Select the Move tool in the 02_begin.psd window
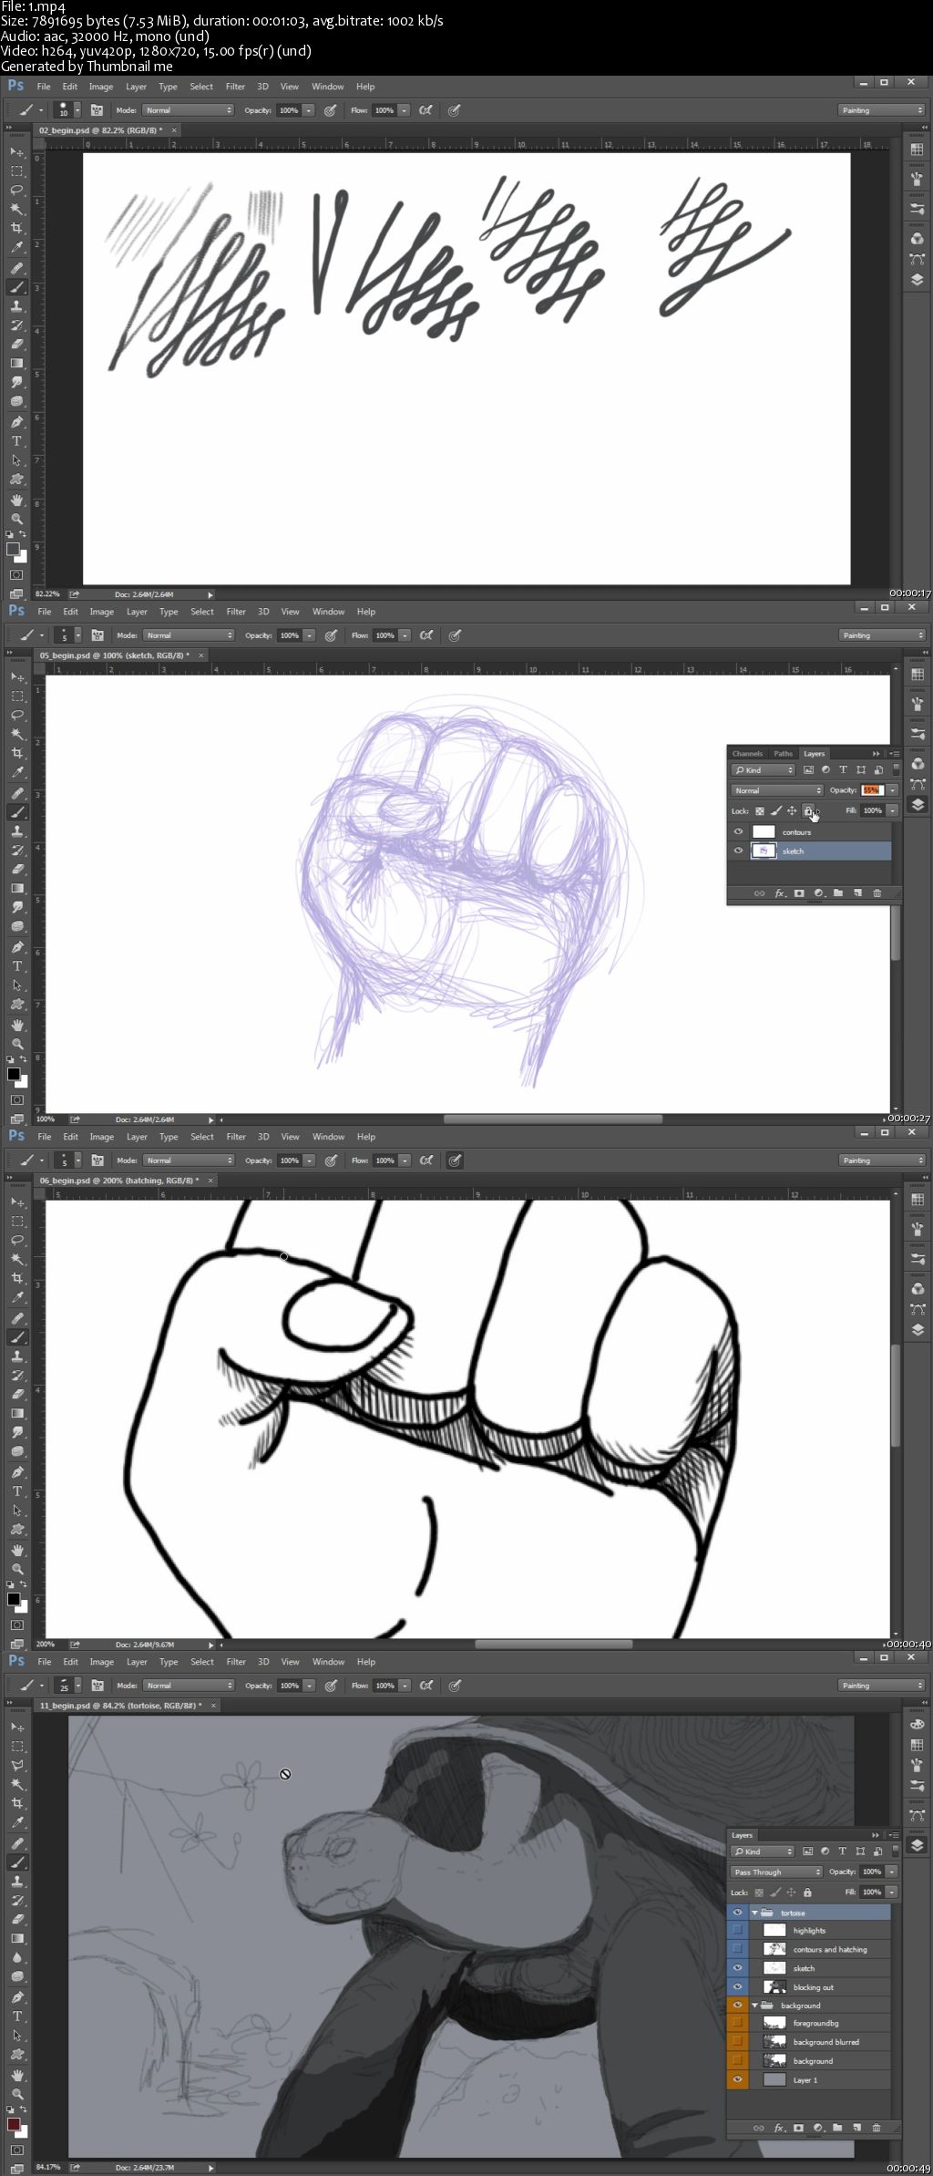The height and width of the screenshot is (2176, 933). 16,152
